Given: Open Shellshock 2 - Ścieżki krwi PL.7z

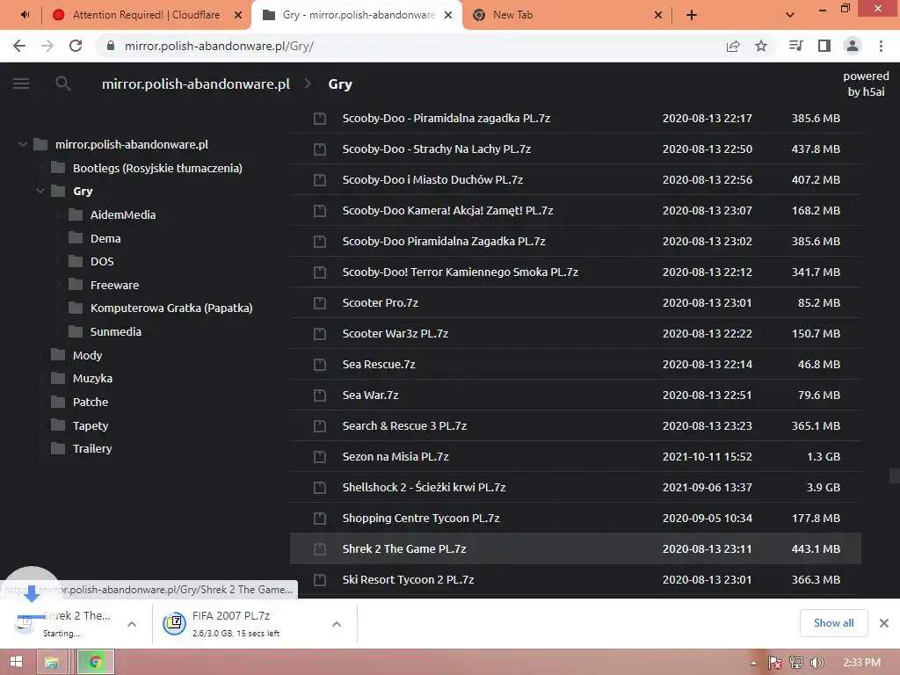Looking at the screenshot, I should tap(575, 487).
